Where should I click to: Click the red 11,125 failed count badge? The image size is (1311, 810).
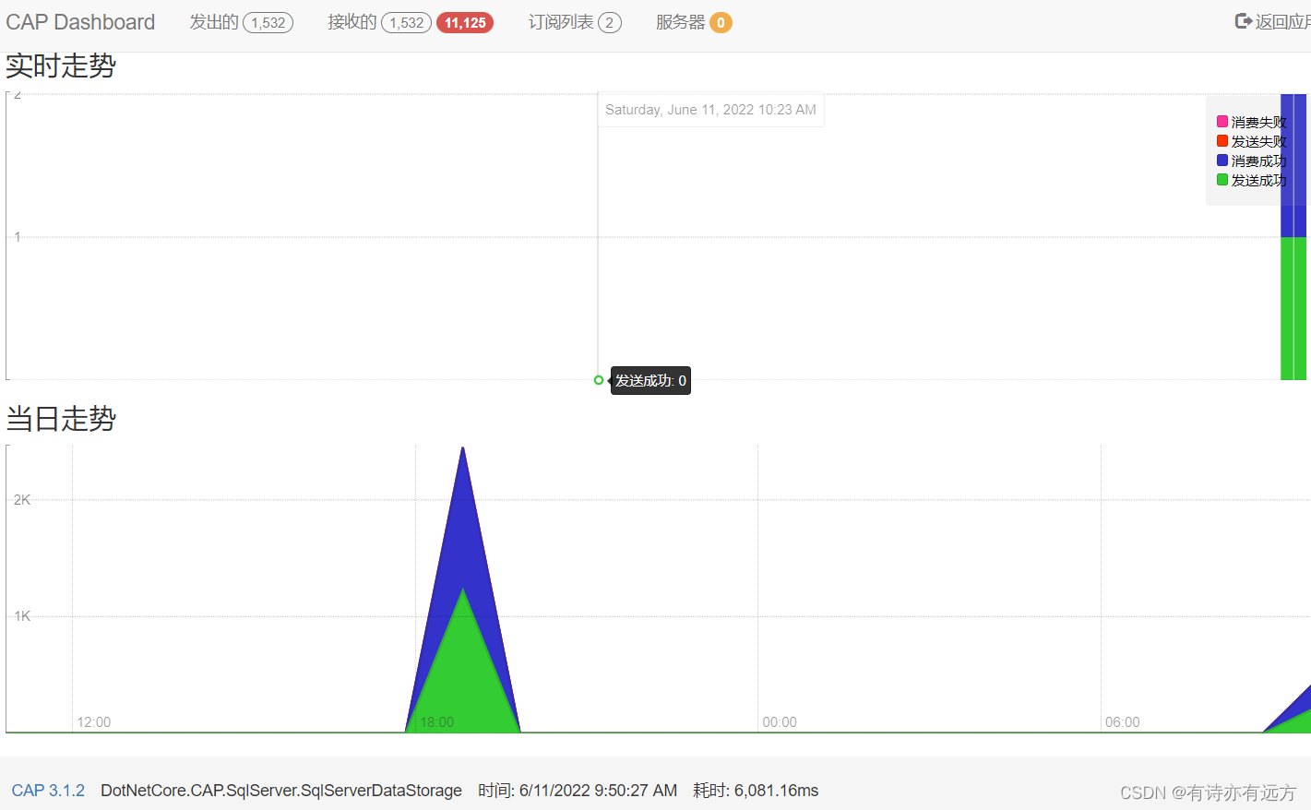(465, 23)
